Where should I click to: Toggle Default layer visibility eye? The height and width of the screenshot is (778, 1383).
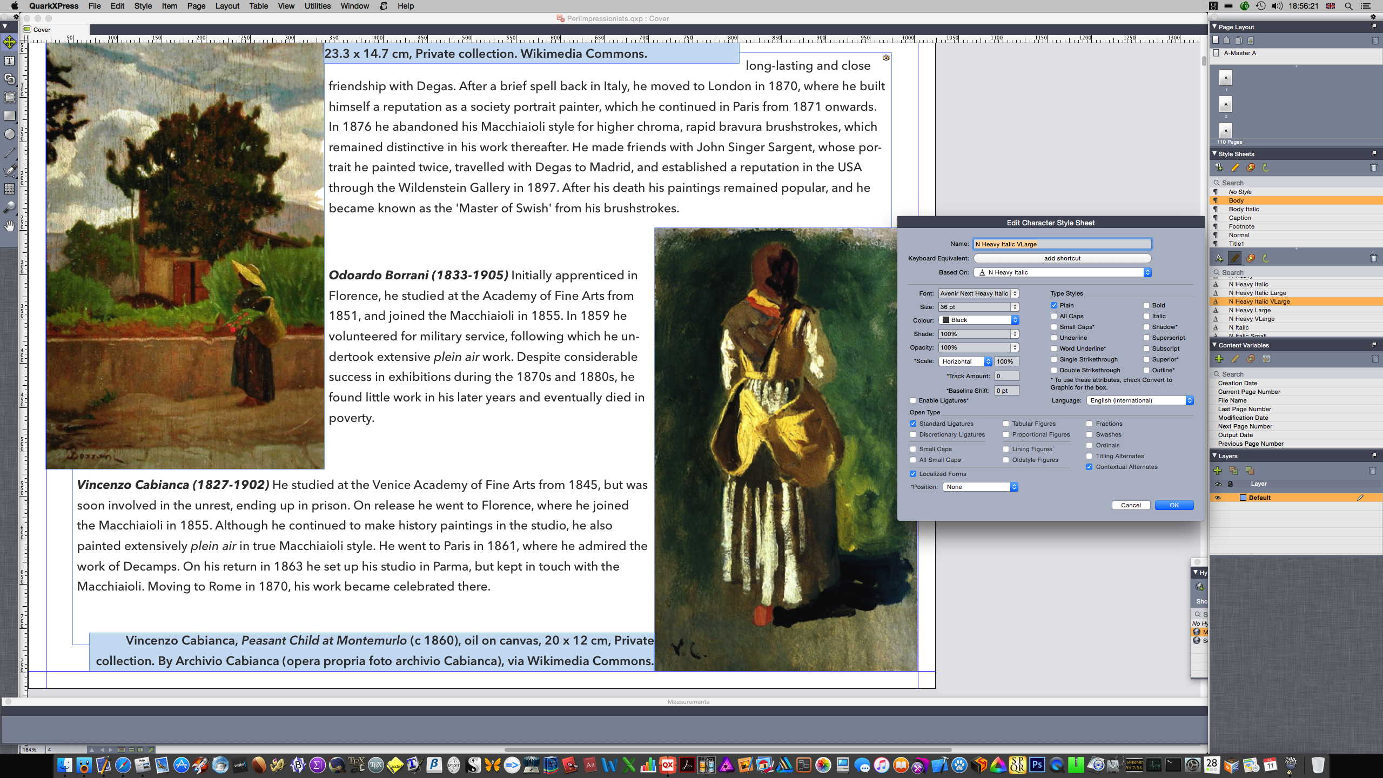point(1218,498)
